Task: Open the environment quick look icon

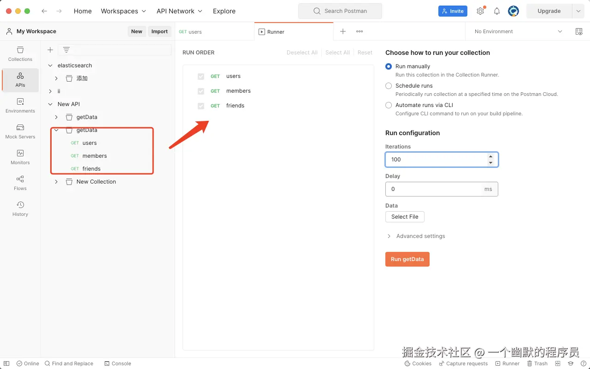Action: tap(579, 31)
